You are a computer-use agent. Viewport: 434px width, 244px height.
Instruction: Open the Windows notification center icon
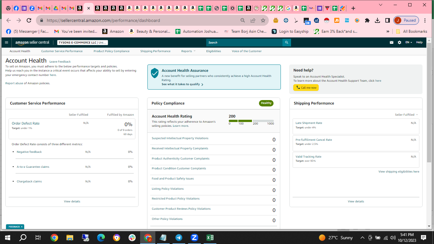pos(424,238)
